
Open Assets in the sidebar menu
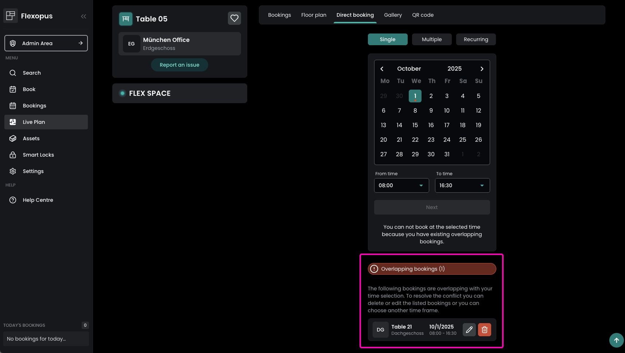tap(31, 138)
